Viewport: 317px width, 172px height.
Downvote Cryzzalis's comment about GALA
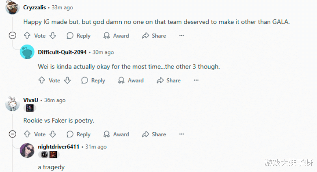52,36
